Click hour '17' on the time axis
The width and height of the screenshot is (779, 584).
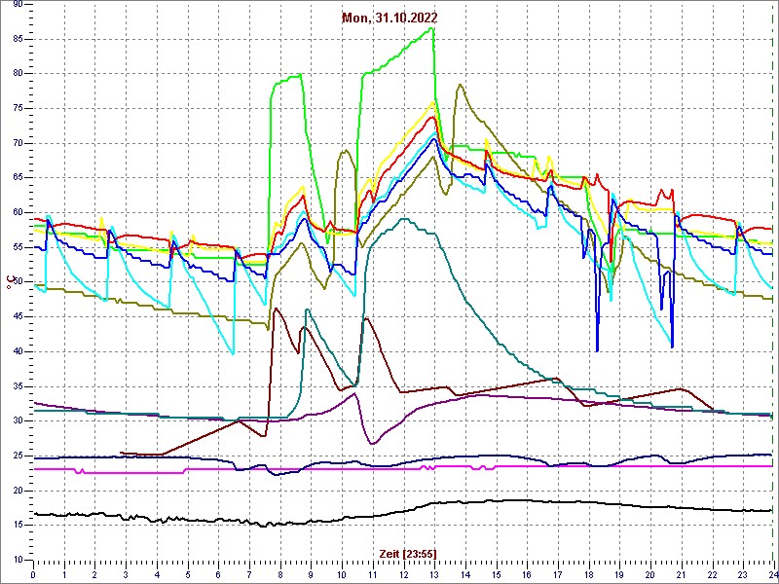pos(557,574)
